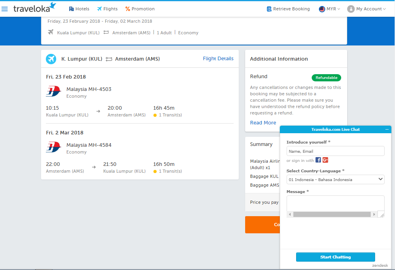Image resolution: width=395 pixels, height=270 pixels.
Task: Click 1 Transit(s) on 16h 45m flight
Action: 167,115
